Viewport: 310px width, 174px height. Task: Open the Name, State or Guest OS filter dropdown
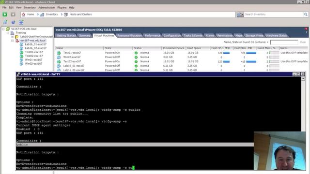click(268, 42)
